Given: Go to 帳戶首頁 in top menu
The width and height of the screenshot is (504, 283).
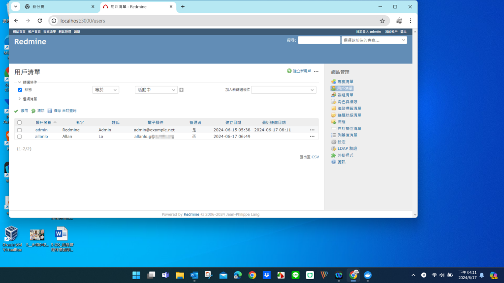Looking at the screenshot, I should click(x=34, y=31).
